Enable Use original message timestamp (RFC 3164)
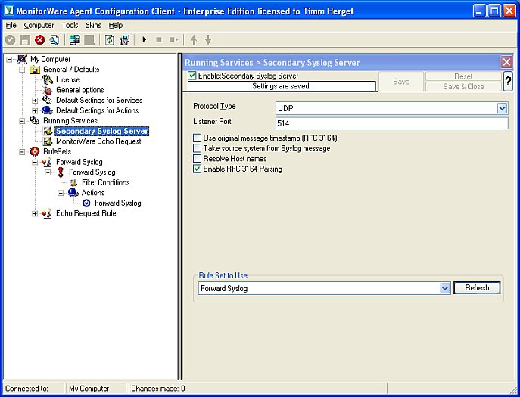520x397 pixels. click(x=197, y=138)
